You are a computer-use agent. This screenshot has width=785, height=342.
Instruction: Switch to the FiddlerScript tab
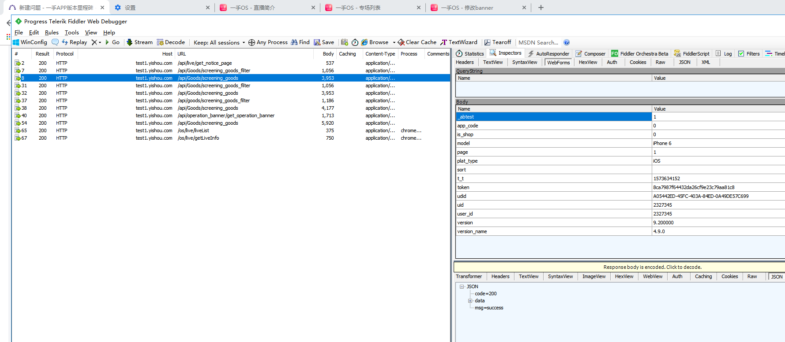(x=692, y=54)
